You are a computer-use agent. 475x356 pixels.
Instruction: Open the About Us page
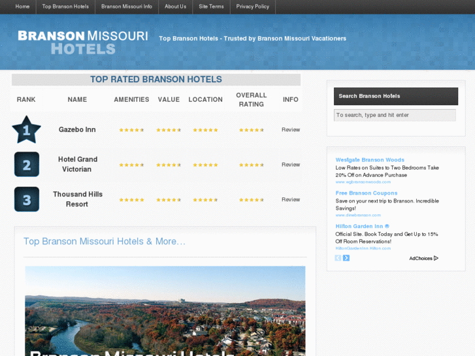pos(175,7)
